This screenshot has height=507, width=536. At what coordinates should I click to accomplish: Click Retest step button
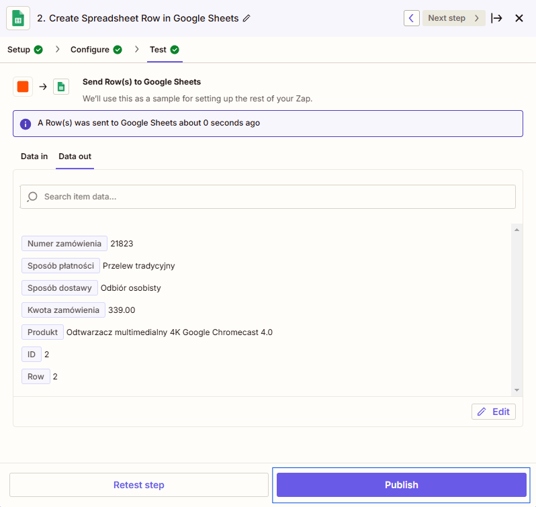(x=138, y=485)
